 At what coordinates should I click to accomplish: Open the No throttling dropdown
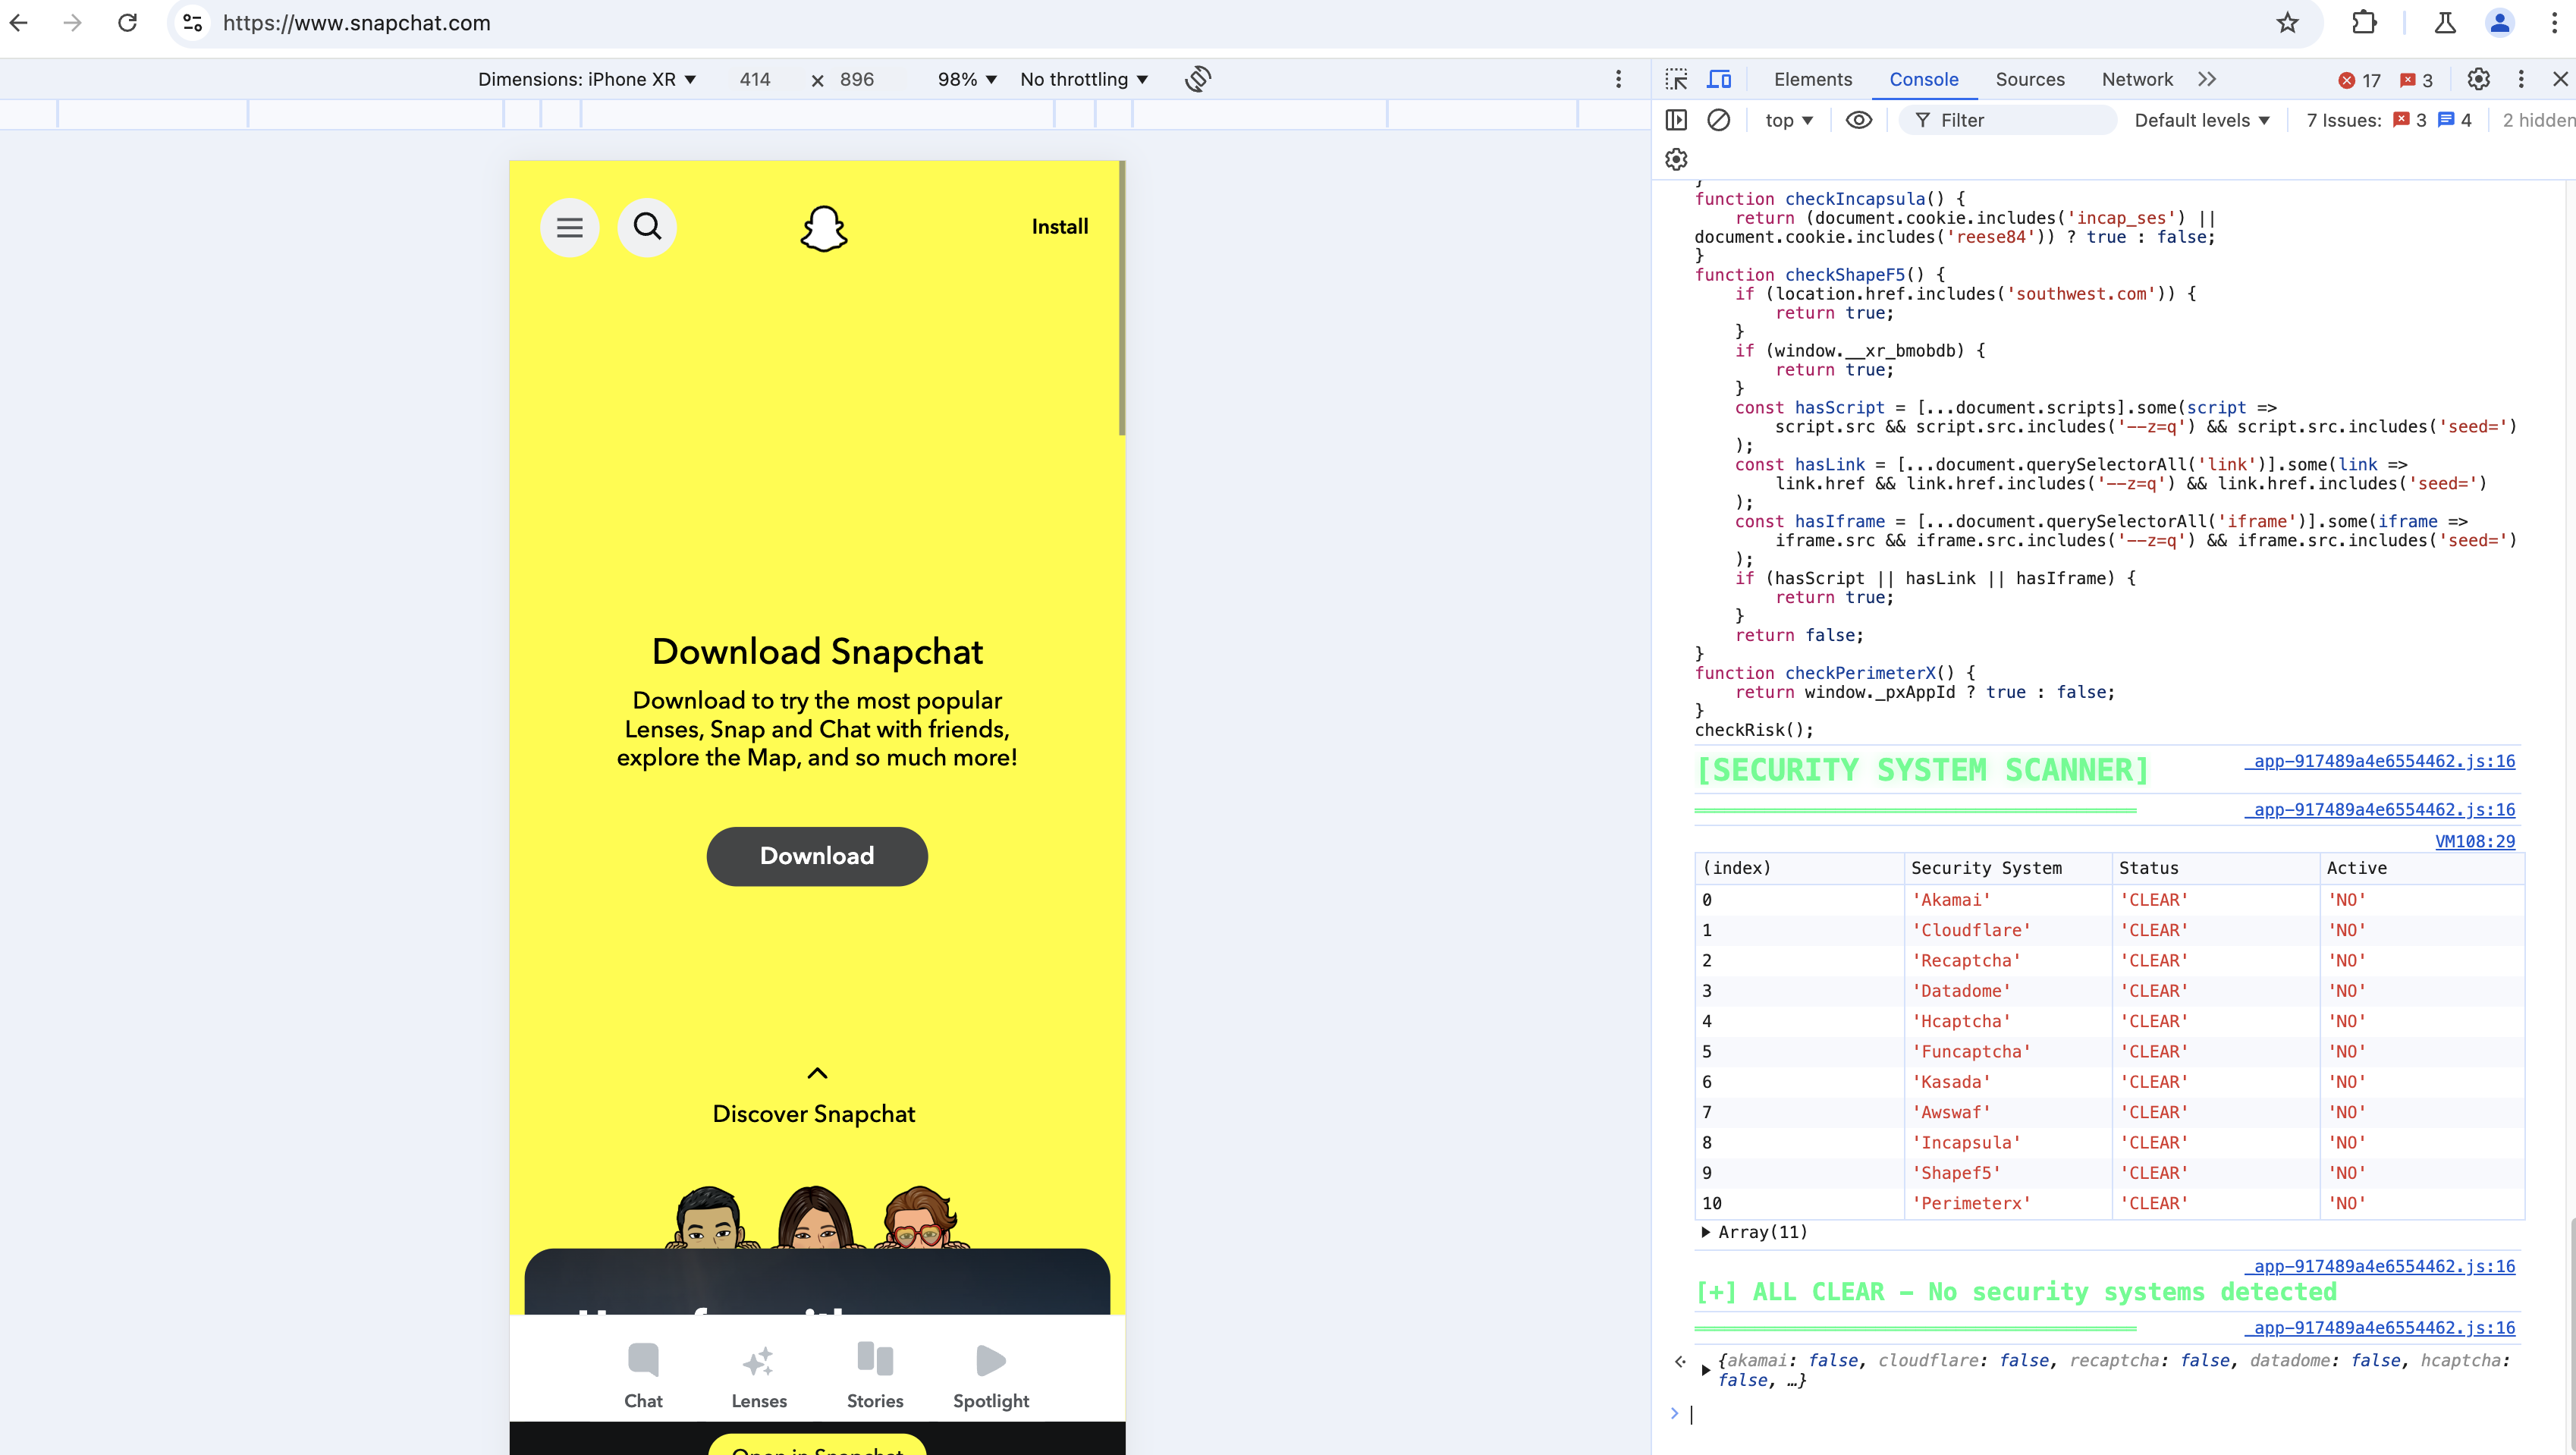(1084, 79)
